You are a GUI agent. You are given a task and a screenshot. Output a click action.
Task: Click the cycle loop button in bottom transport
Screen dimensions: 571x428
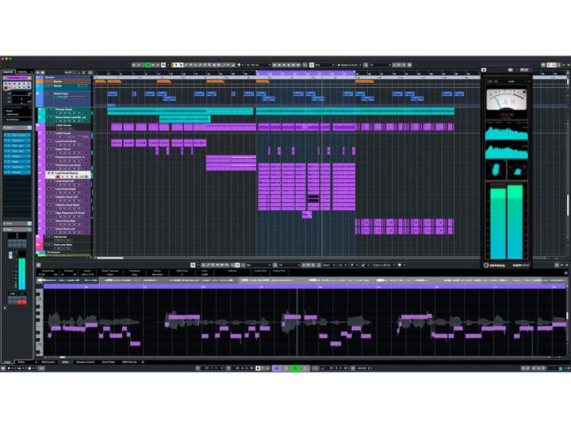(x=277, y=369)
